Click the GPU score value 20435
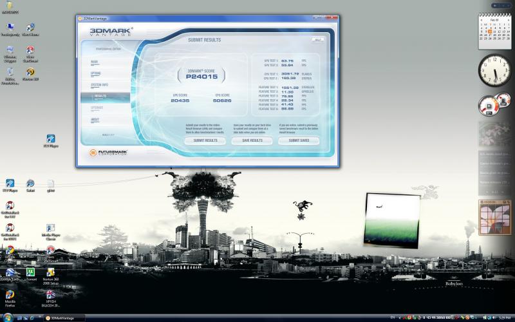This screenshot has height=322, width=515. pyautogui.click(x=180, y=100)
